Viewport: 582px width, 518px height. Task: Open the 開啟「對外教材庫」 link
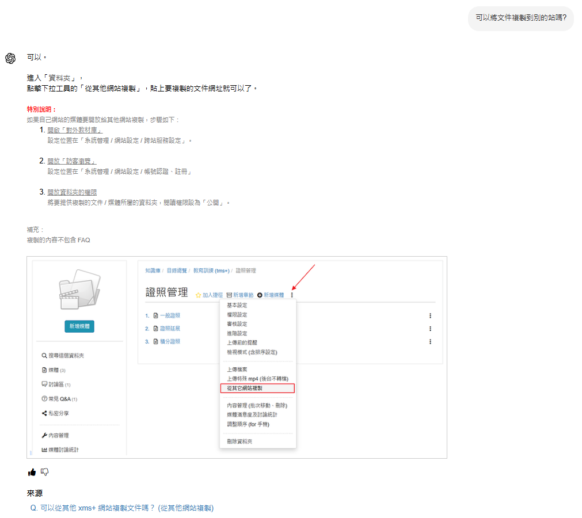[75, 130]
